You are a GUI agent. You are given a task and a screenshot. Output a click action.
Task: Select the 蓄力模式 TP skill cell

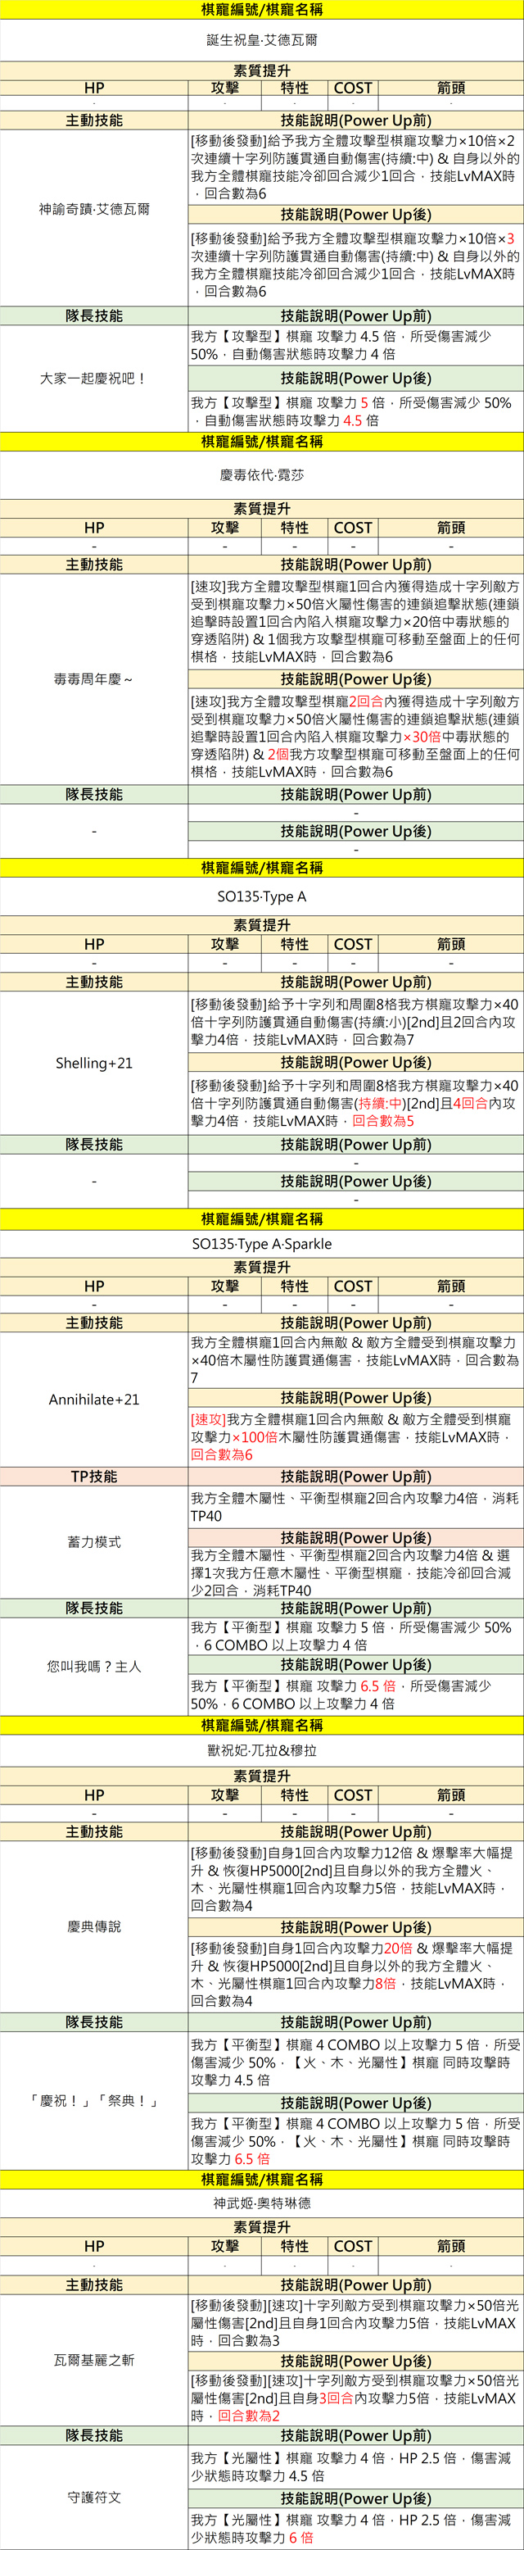tap(94, 1541)
